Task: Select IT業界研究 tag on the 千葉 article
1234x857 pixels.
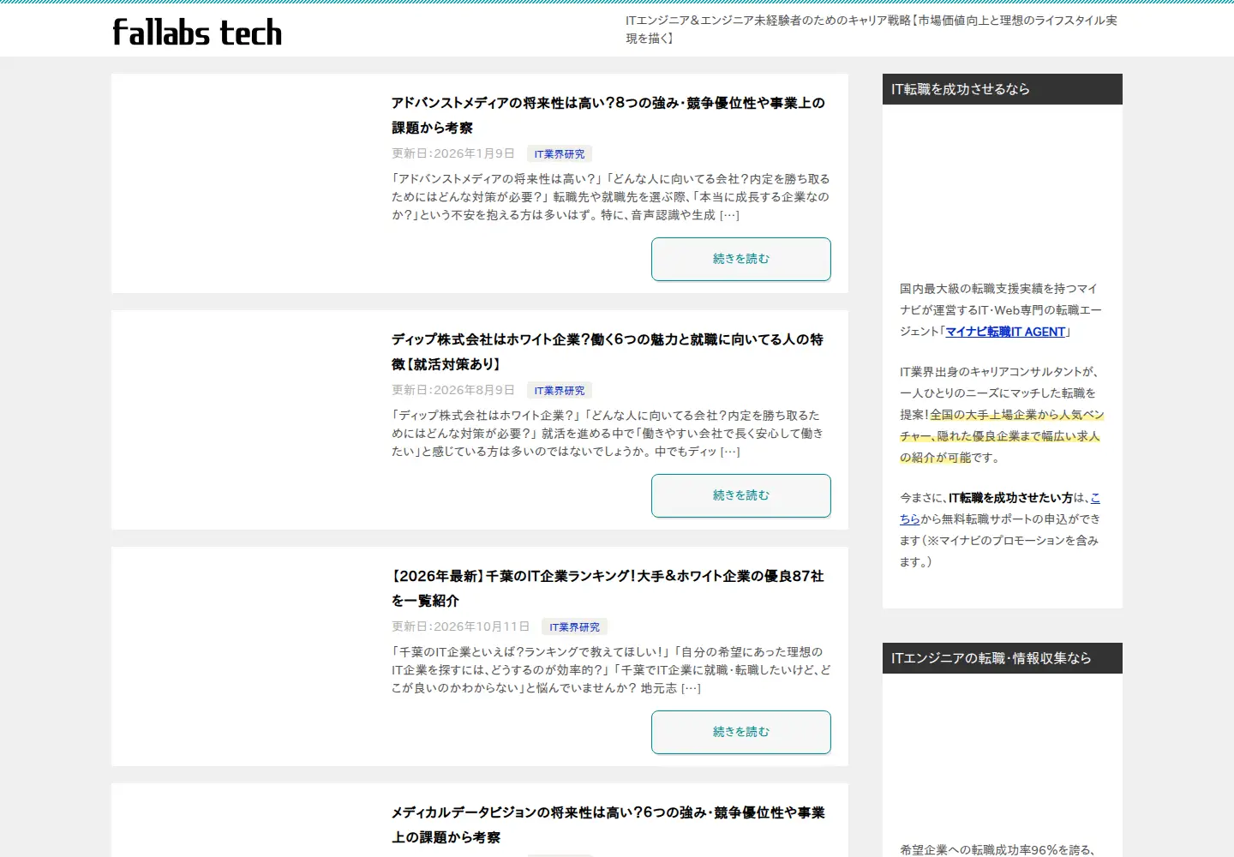Action: click(574, 627)
